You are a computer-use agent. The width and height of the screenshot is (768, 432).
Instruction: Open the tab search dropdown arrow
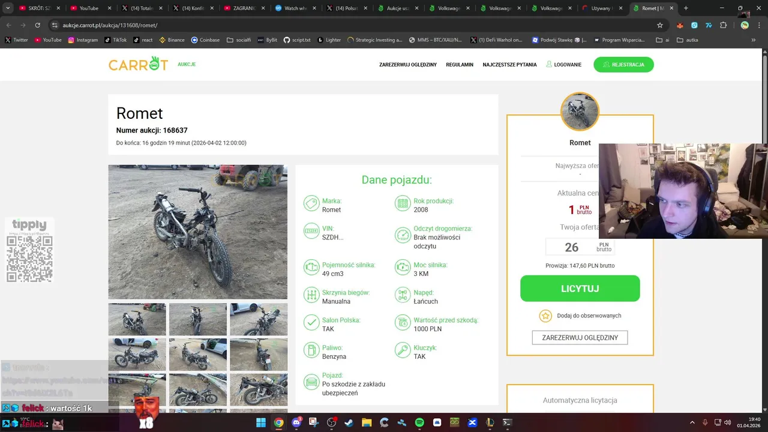coord(8,8)
